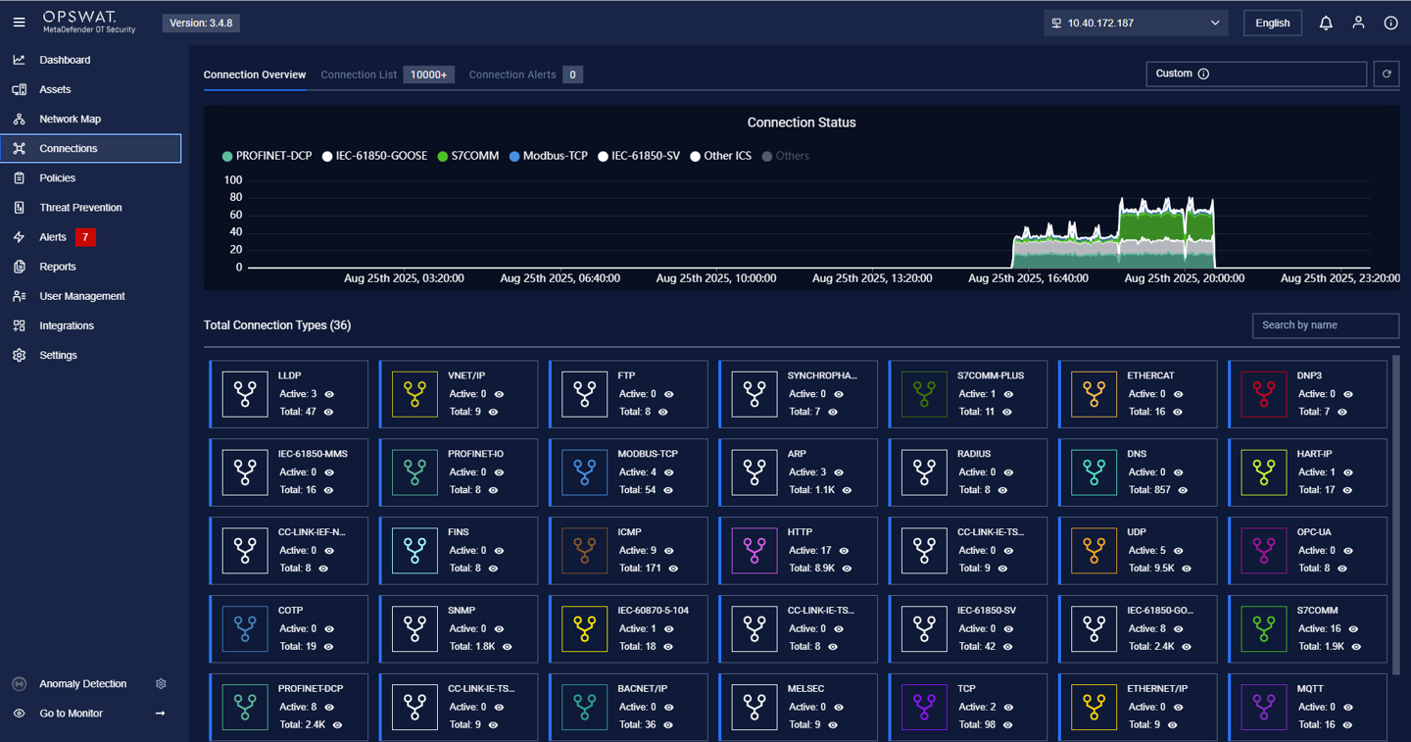
Task: Open Anomaly Detection gear settings
Action: [161, 684]
